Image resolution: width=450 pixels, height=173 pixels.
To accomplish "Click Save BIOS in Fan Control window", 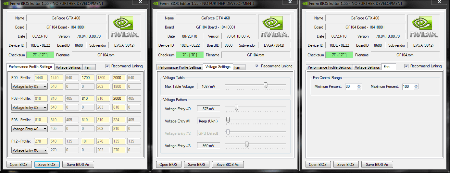I will click(x=346, y=164).
